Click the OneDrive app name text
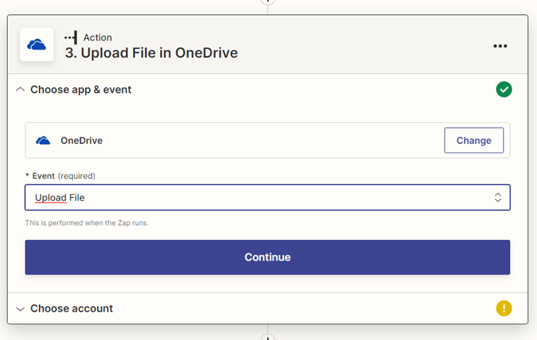Viewport: 537px width, 340px height. coord(81,141)
